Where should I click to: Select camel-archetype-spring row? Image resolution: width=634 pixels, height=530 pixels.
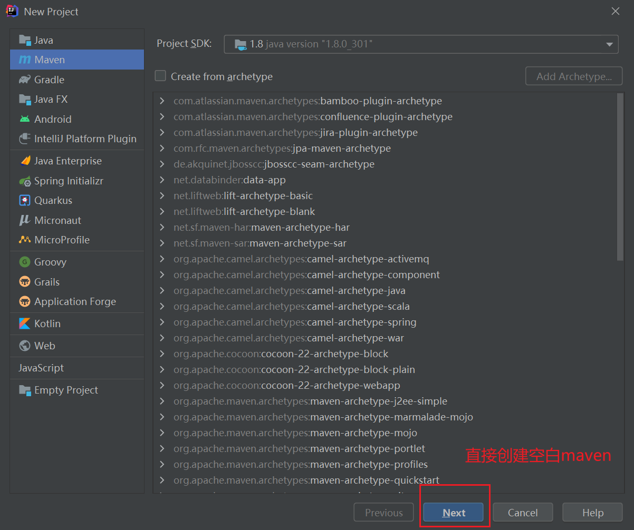385,322
